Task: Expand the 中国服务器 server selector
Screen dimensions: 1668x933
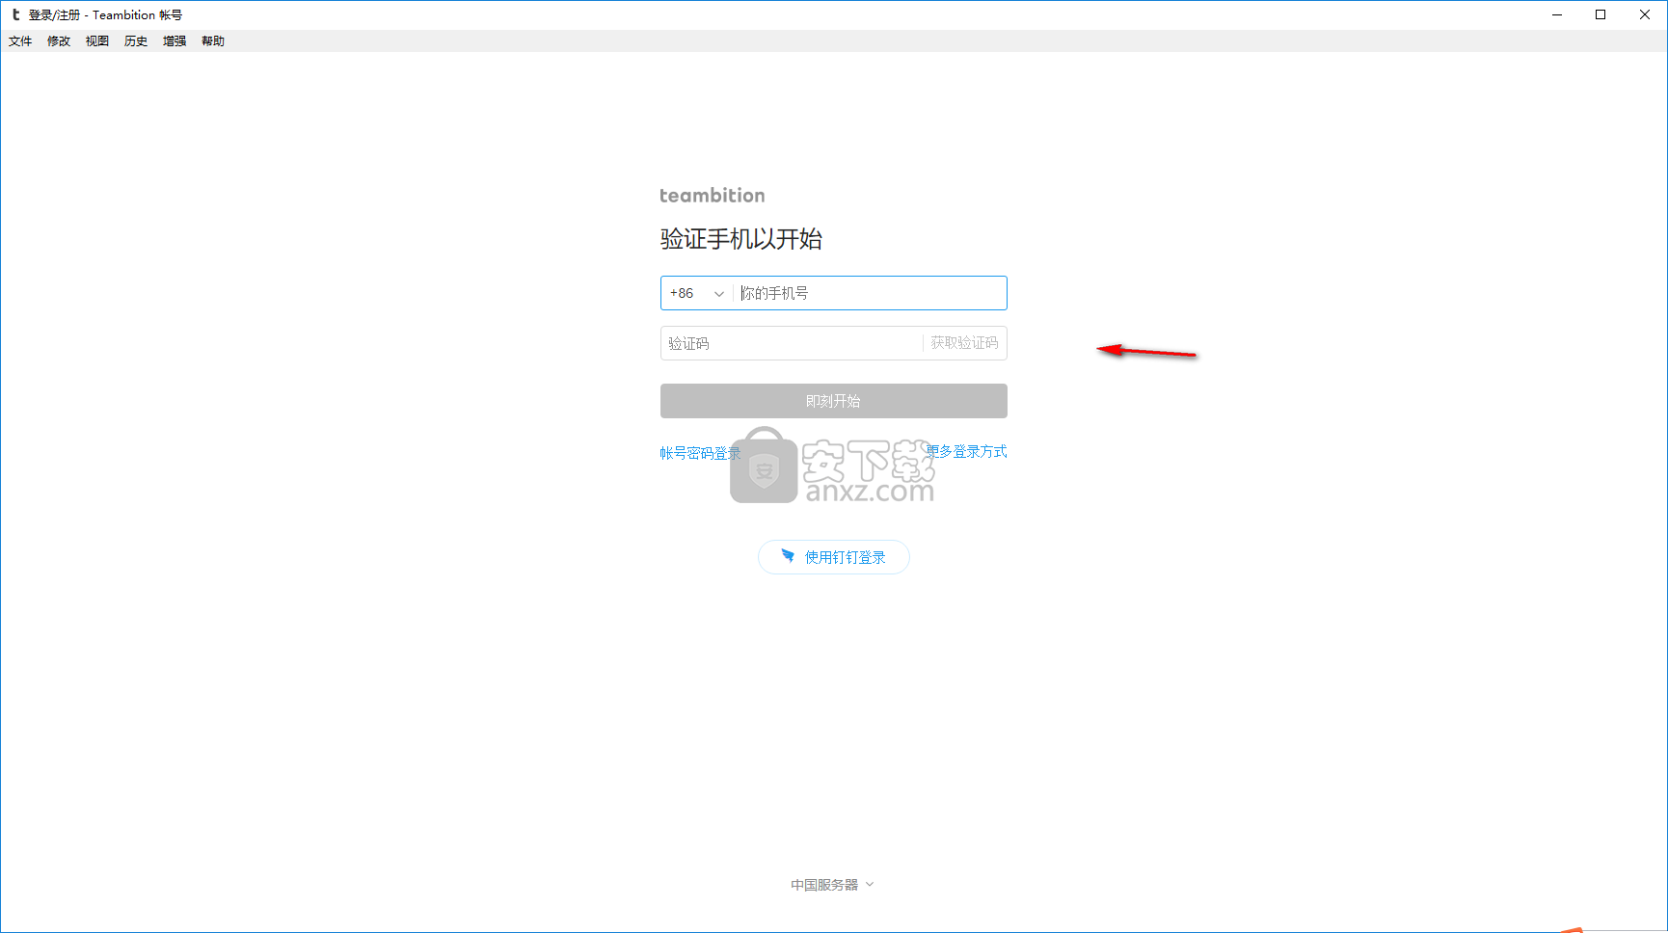Action: (x=832, y=885)
